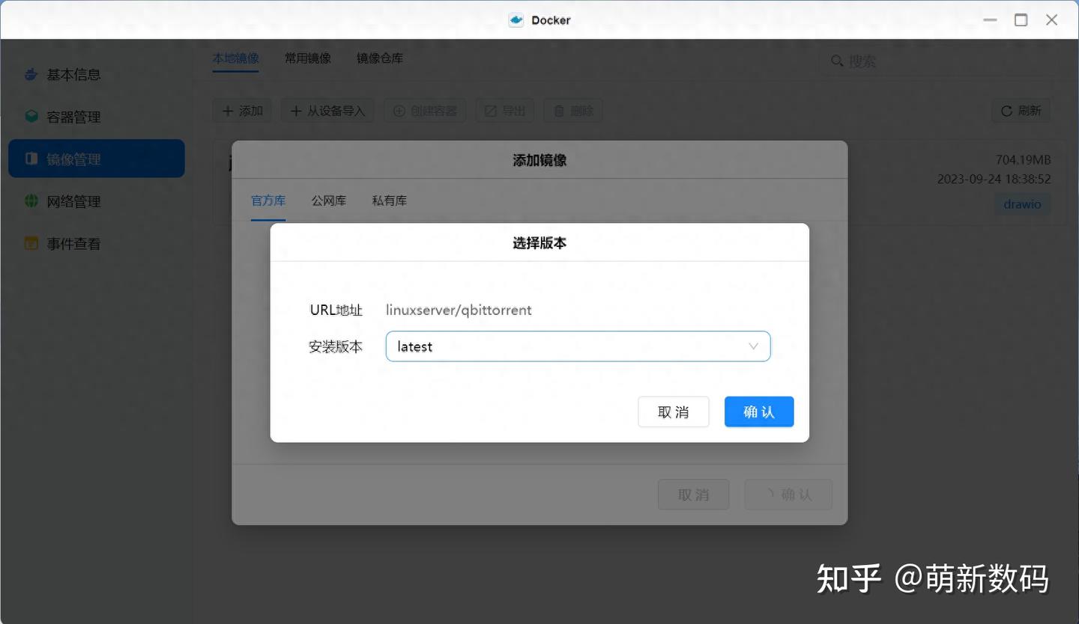Select the 私有库 tab
Viewport: 1079px width, 624px height.
point(389,200)
